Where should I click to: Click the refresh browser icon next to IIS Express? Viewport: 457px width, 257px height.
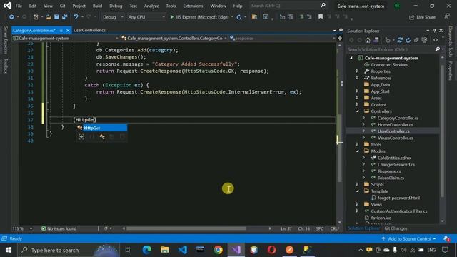click(x=239, y=17)
